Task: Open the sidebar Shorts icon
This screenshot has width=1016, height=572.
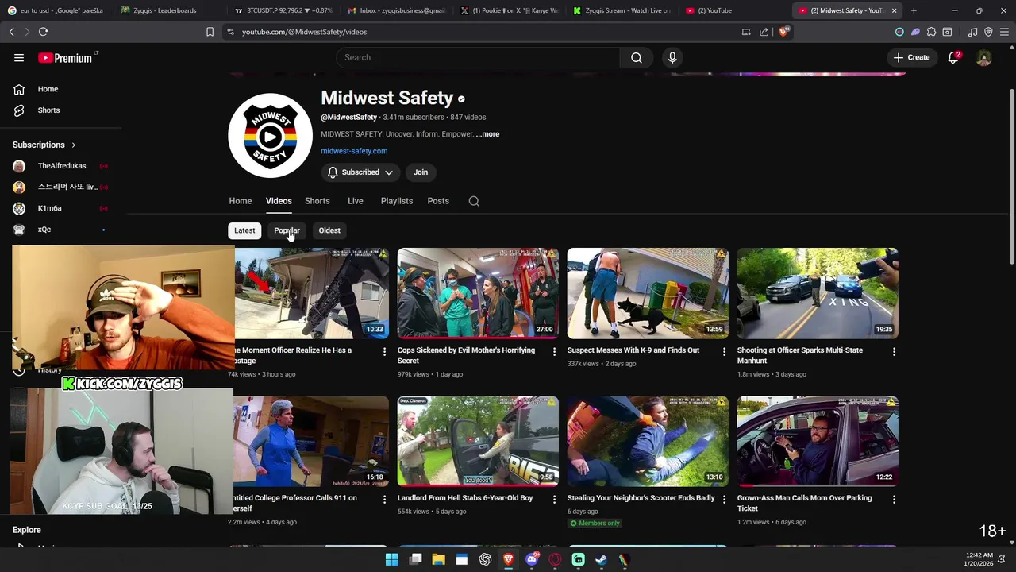Action: [19, 110]
